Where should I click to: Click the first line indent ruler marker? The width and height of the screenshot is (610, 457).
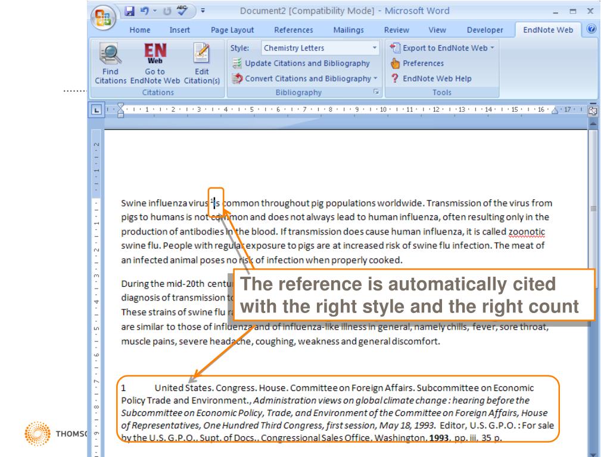click(120, 106)
